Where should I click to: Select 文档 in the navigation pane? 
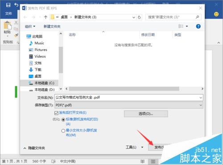[35, 63]
